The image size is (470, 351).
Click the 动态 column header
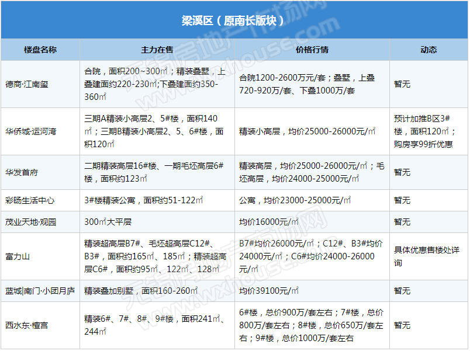point(428,50)
